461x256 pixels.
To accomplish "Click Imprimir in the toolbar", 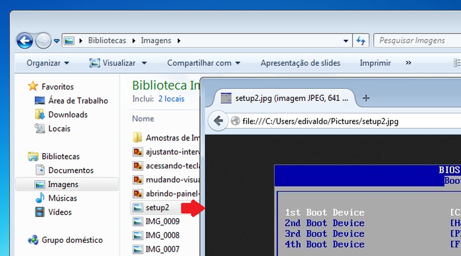I will [375, 63].
